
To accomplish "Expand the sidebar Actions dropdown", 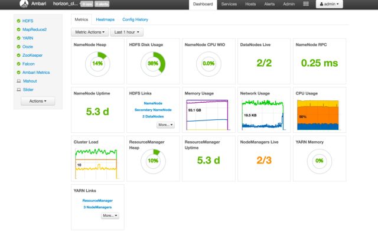I will [x=38, y=101].
